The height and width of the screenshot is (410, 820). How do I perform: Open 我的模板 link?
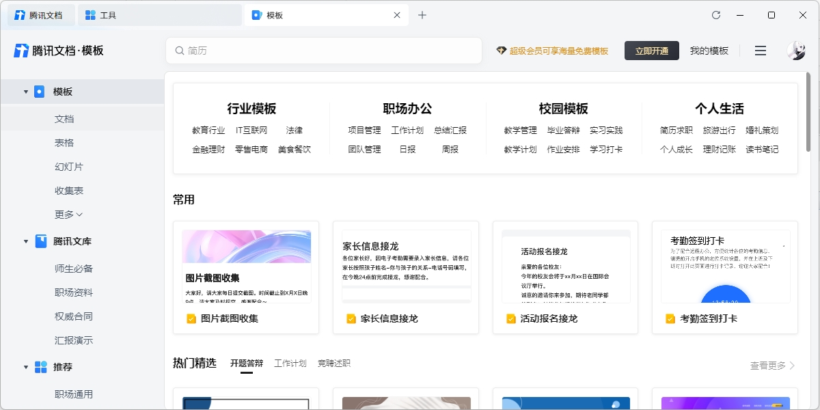pyautogui.click(x=709, y=51)
